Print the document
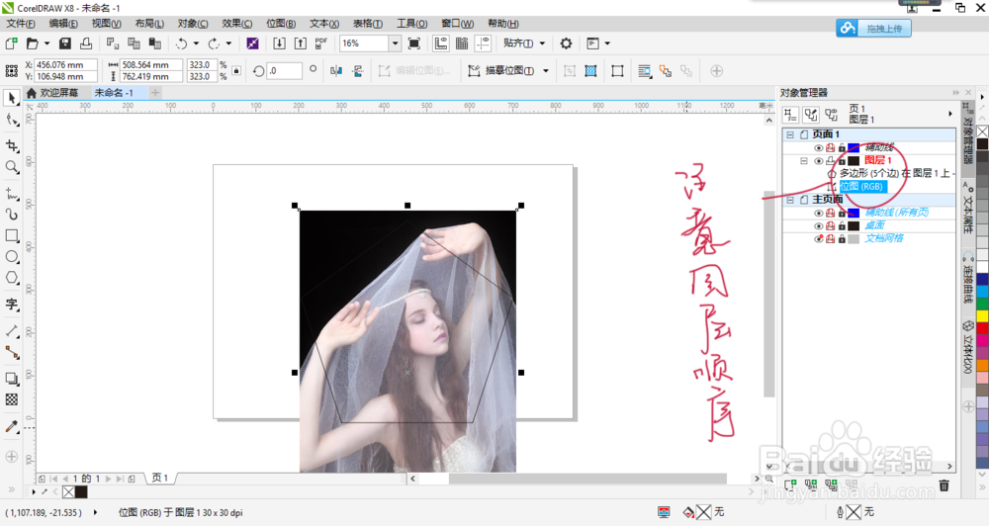This screenshot has width=989, height=526. 86,43
